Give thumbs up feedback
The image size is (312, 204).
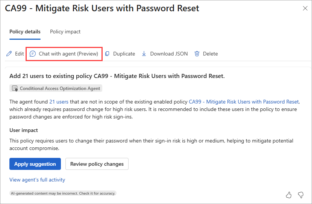click(289, 195)
